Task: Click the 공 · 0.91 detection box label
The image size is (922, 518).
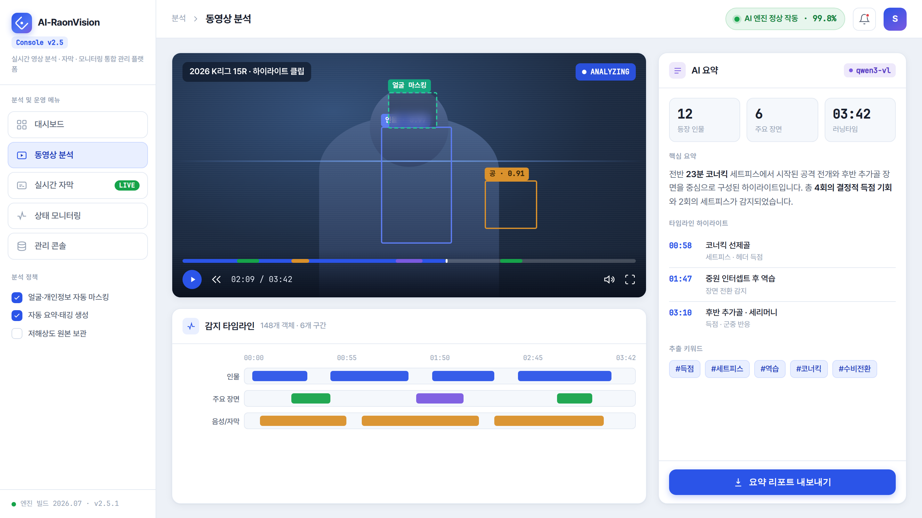Action: [506, 174]
